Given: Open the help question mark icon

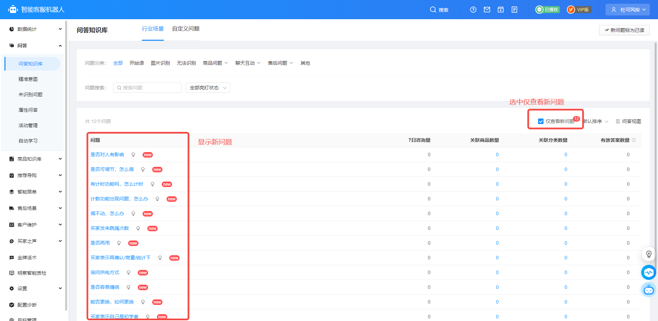Looking at the screenshot, I should [473, 10].
